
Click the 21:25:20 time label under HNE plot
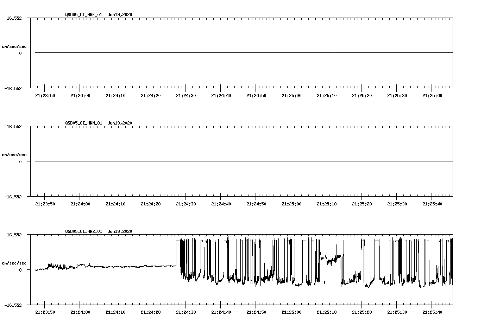(362, 96)
